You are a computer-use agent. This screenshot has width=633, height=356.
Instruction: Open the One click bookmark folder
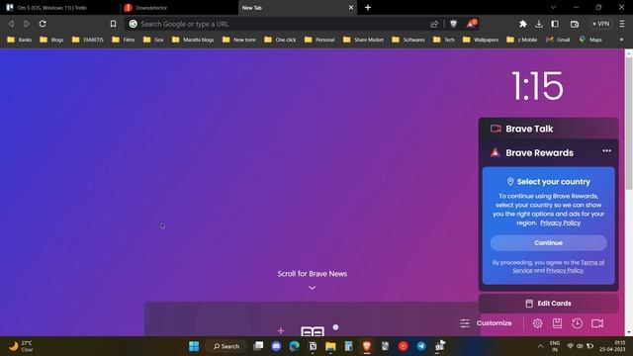coord(280,40)
